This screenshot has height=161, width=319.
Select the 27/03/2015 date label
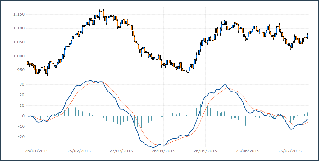point(121,151)
